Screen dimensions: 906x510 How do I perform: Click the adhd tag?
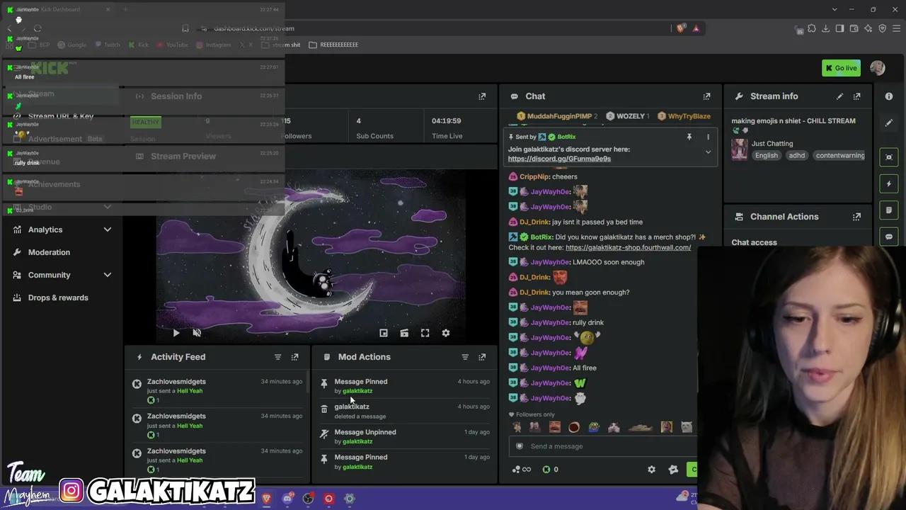coord(796,156)
